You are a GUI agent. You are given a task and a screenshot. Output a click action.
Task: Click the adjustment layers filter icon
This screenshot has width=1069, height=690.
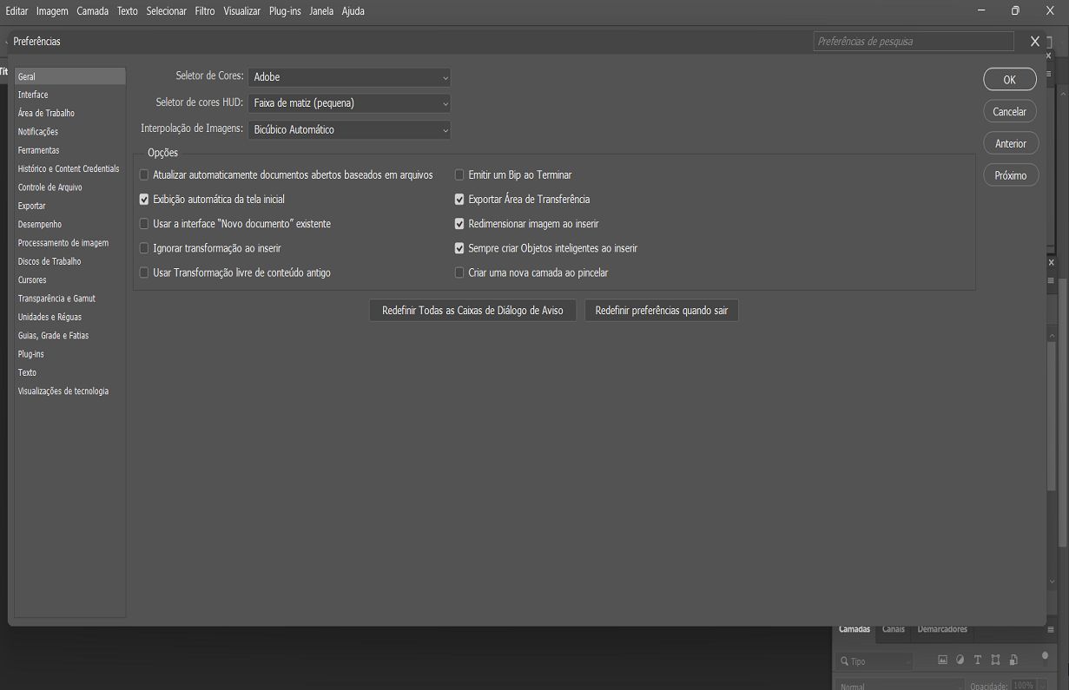click(x=960, y=660)
